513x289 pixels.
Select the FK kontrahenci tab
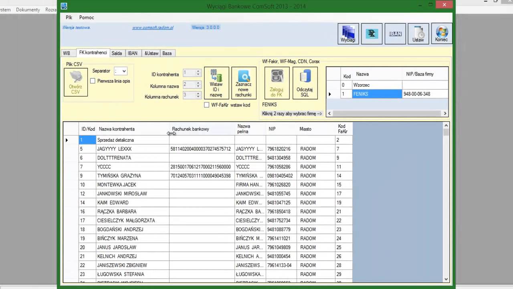point(93,53)
